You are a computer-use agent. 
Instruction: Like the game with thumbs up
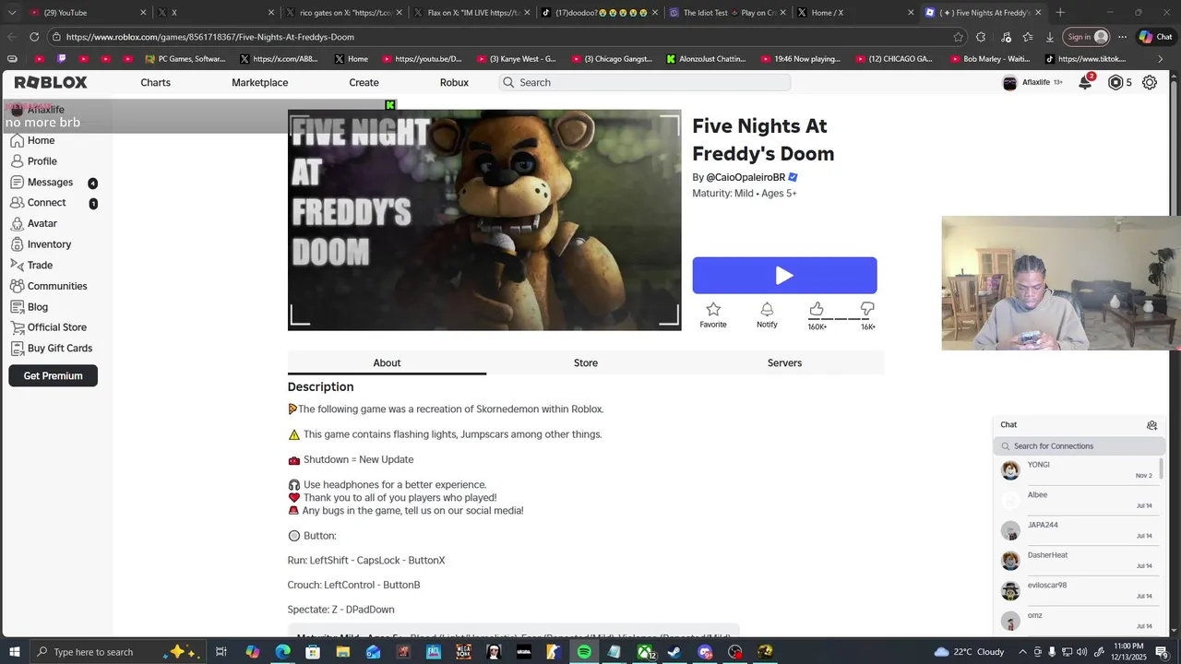(x=817, y=309)
